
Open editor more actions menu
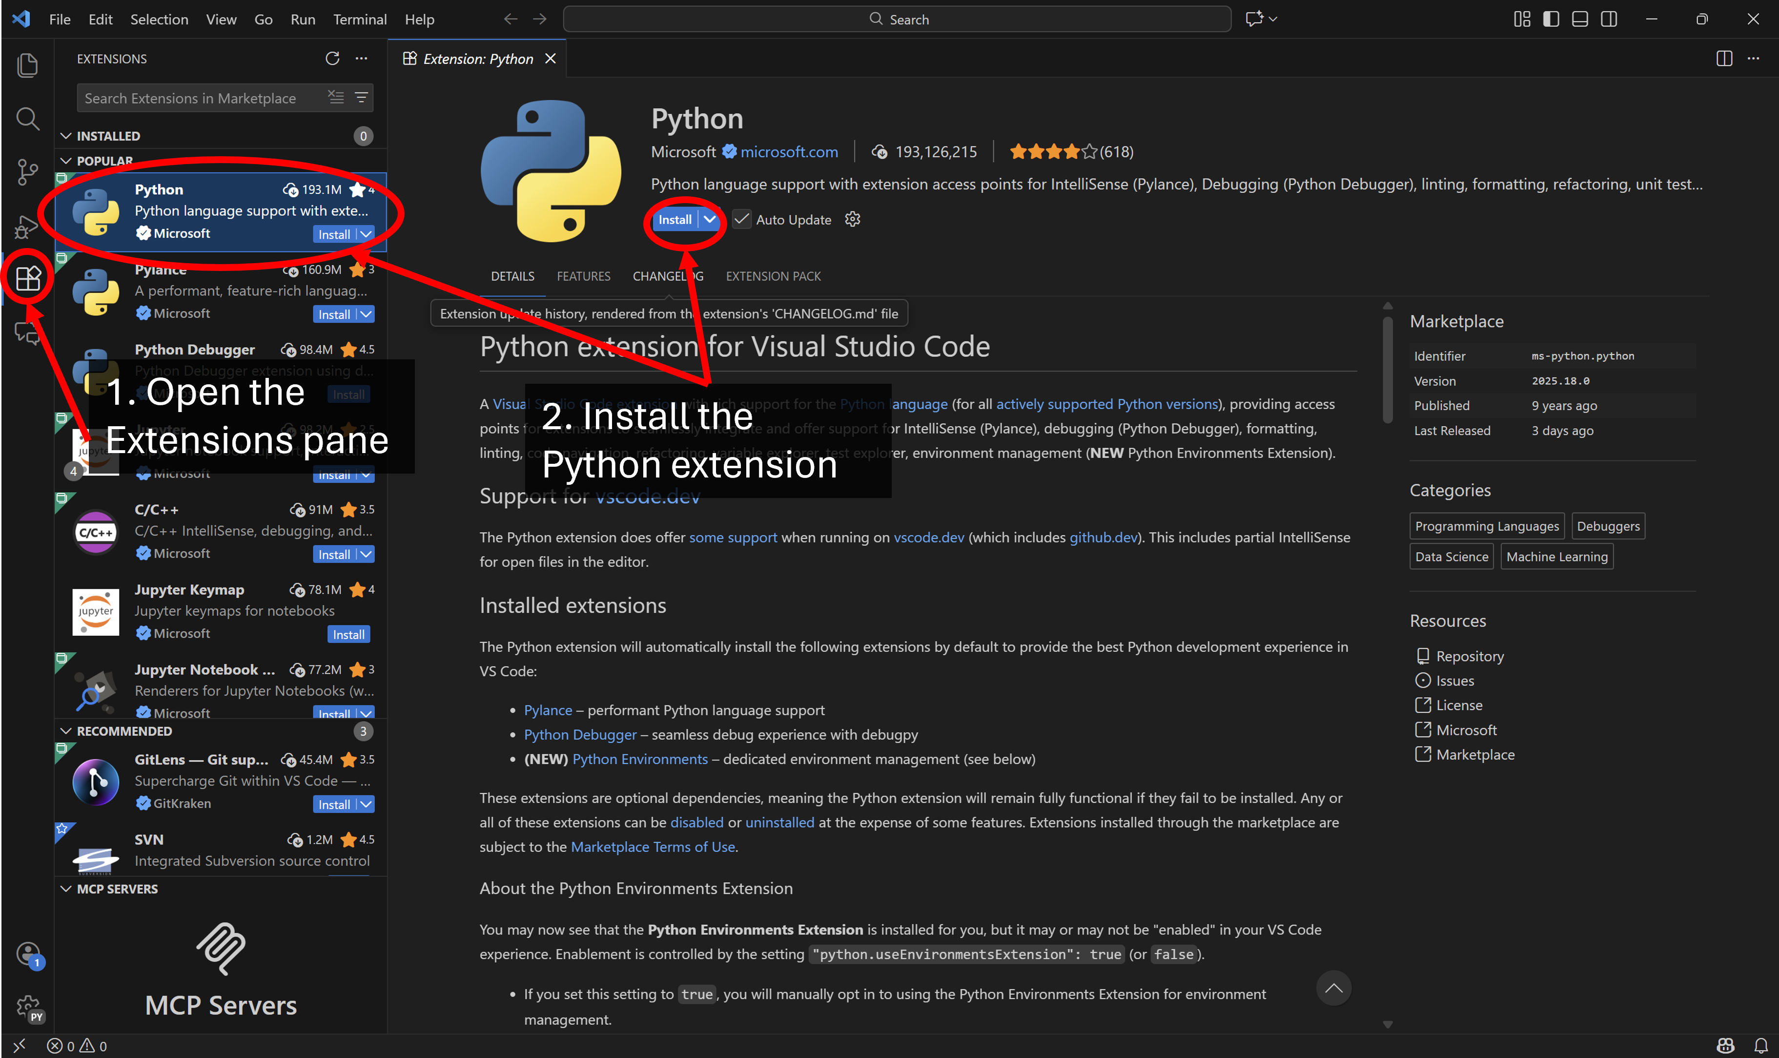pyautogui.click(x=1753, y=59)
